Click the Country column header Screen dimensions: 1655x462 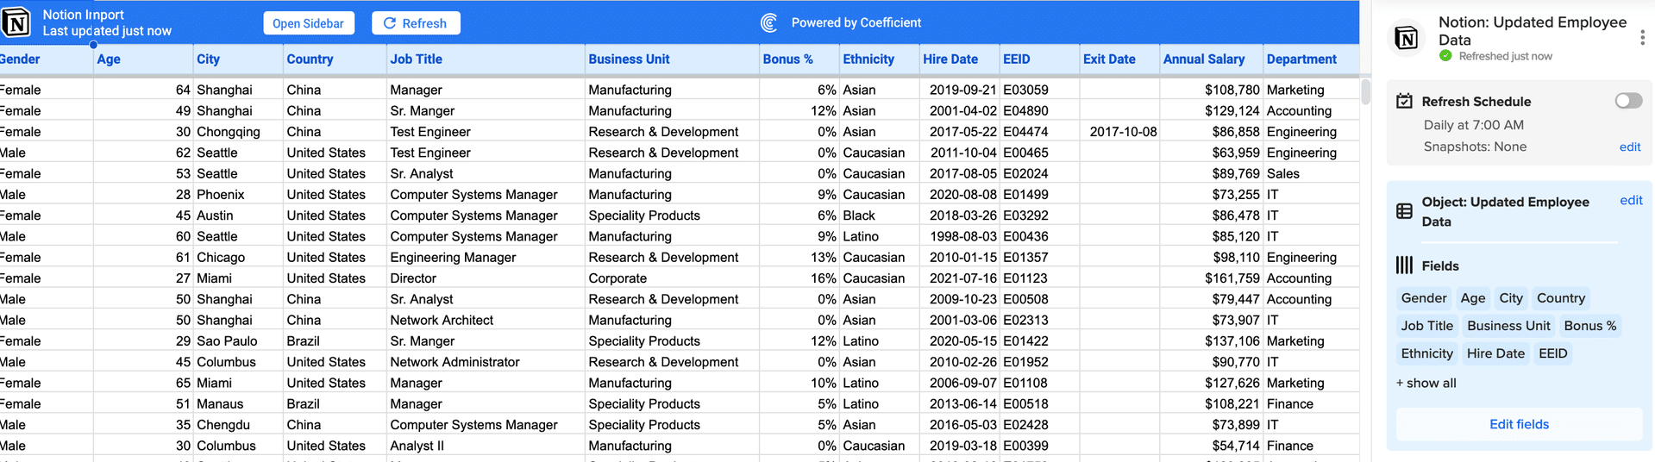(x=335, y=59)
